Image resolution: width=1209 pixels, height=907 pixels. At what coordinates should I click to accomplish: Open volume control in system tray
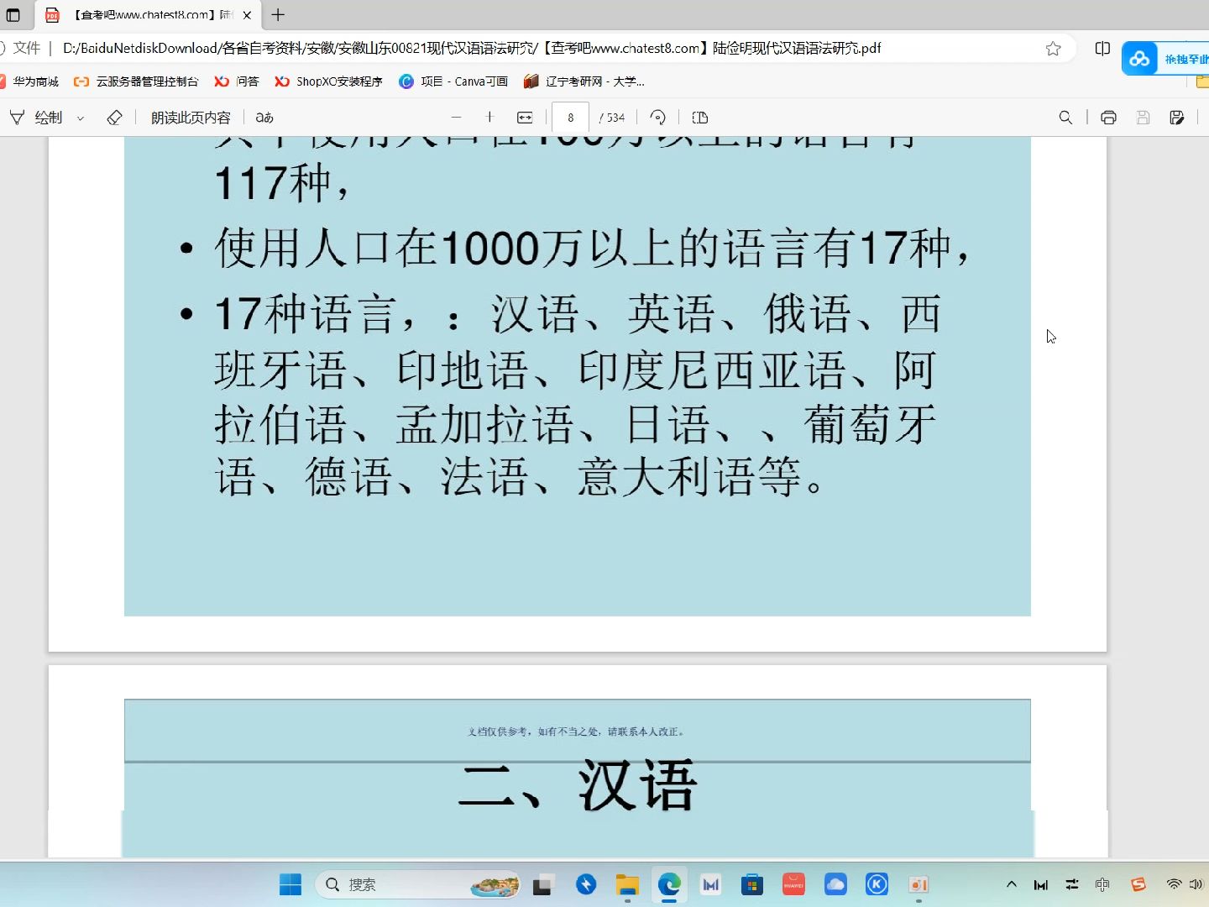(x=1196, y=884)
